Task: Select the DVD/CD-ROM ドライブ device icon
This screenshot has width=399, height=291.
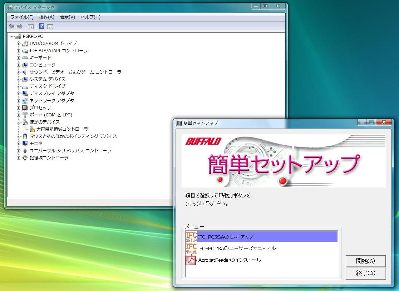Action: [25, 44]
